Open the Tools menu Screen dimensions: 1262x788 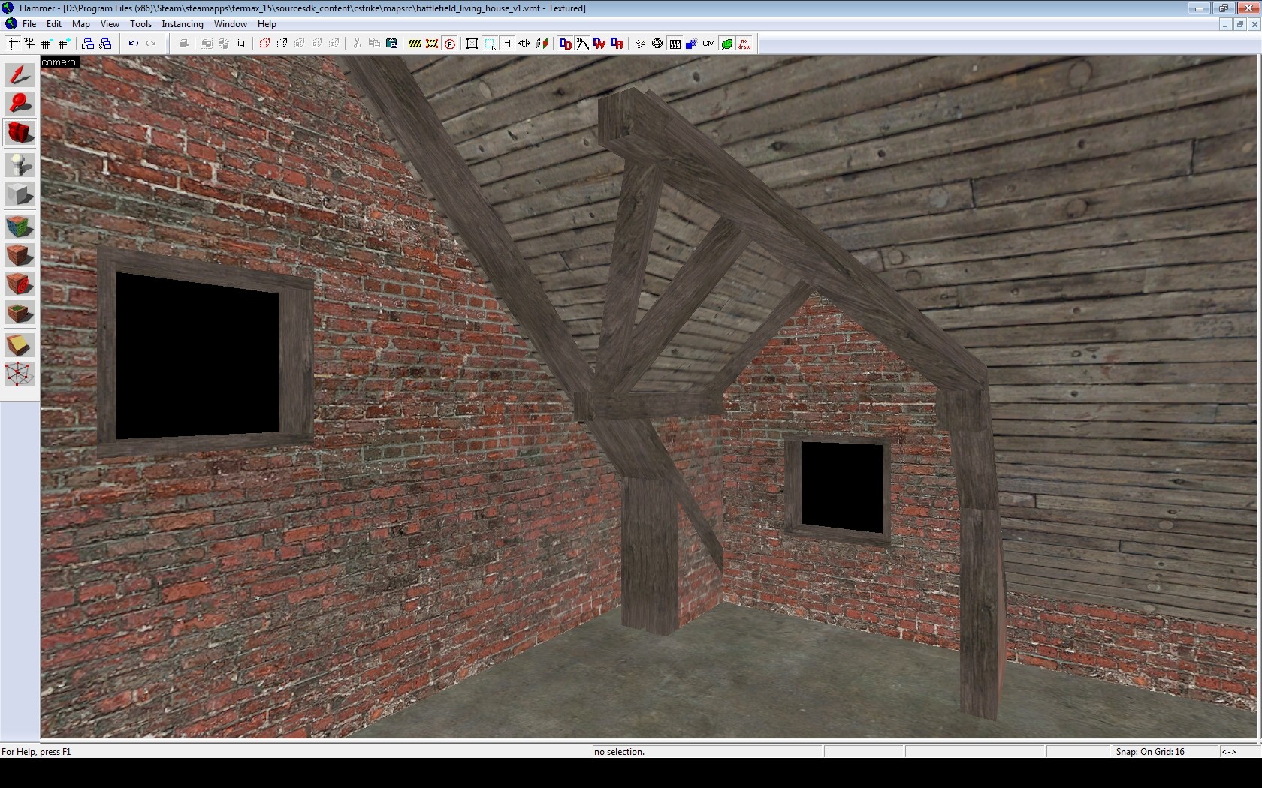(140, 24)
